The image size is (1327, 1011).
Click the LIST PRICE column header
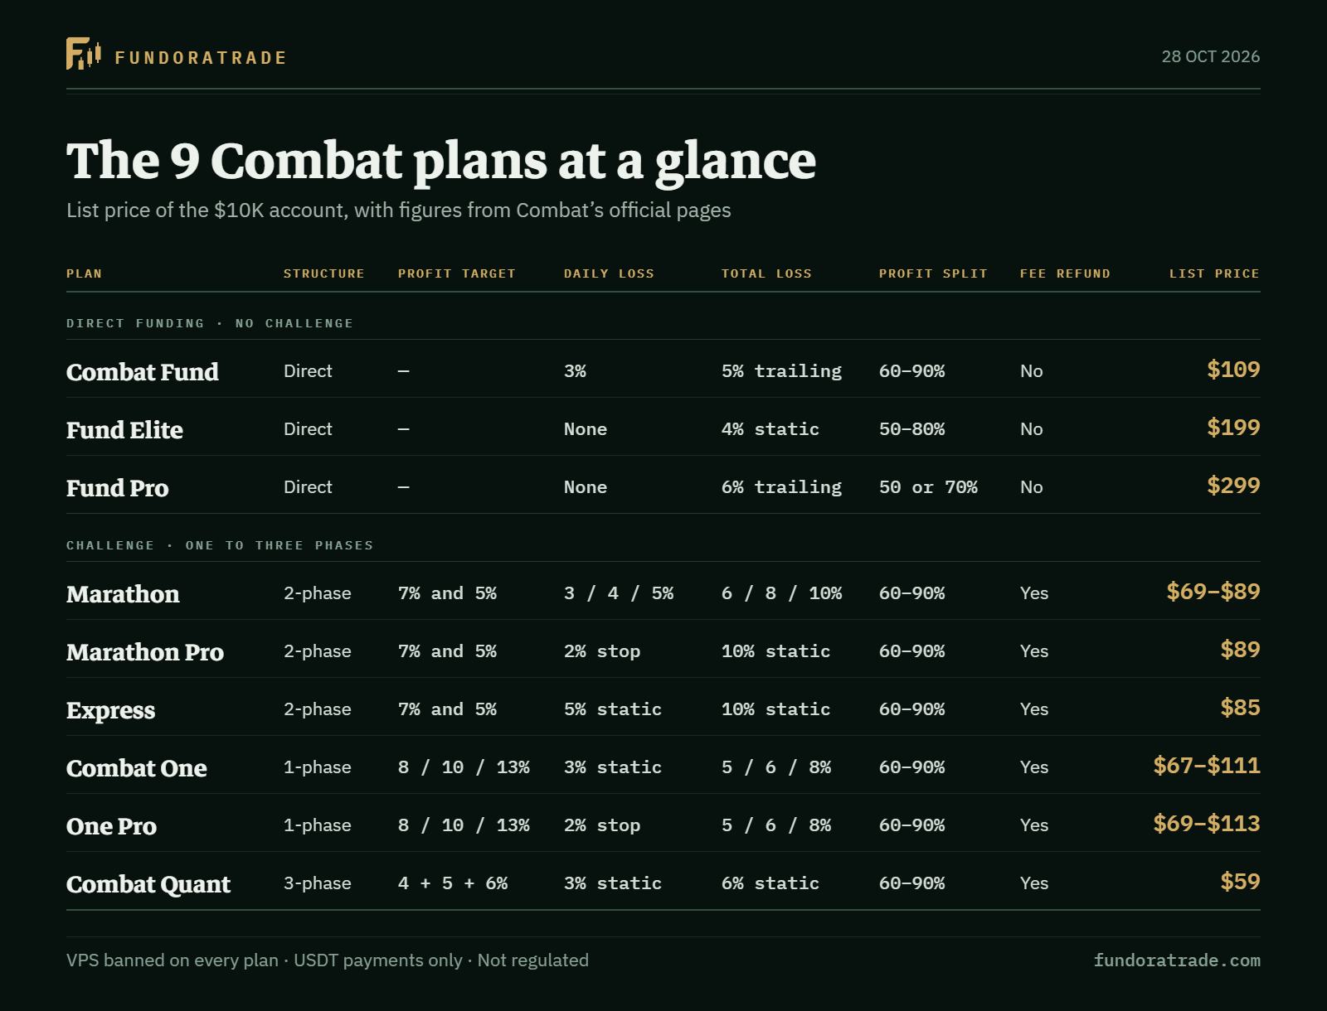click(x=1215, y=273)
